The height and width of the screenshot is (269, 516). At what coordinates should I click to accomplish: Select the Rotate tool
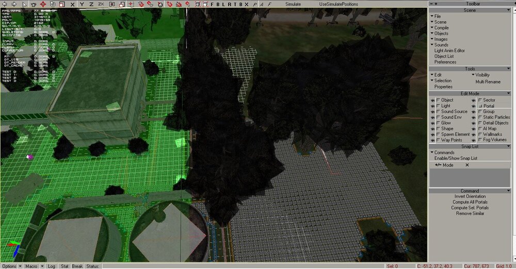point(52,4)
